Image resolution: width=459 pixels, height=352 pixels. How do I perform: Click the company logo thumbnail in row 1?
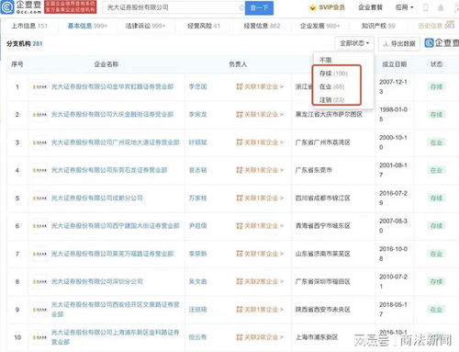tap(39, 87)
